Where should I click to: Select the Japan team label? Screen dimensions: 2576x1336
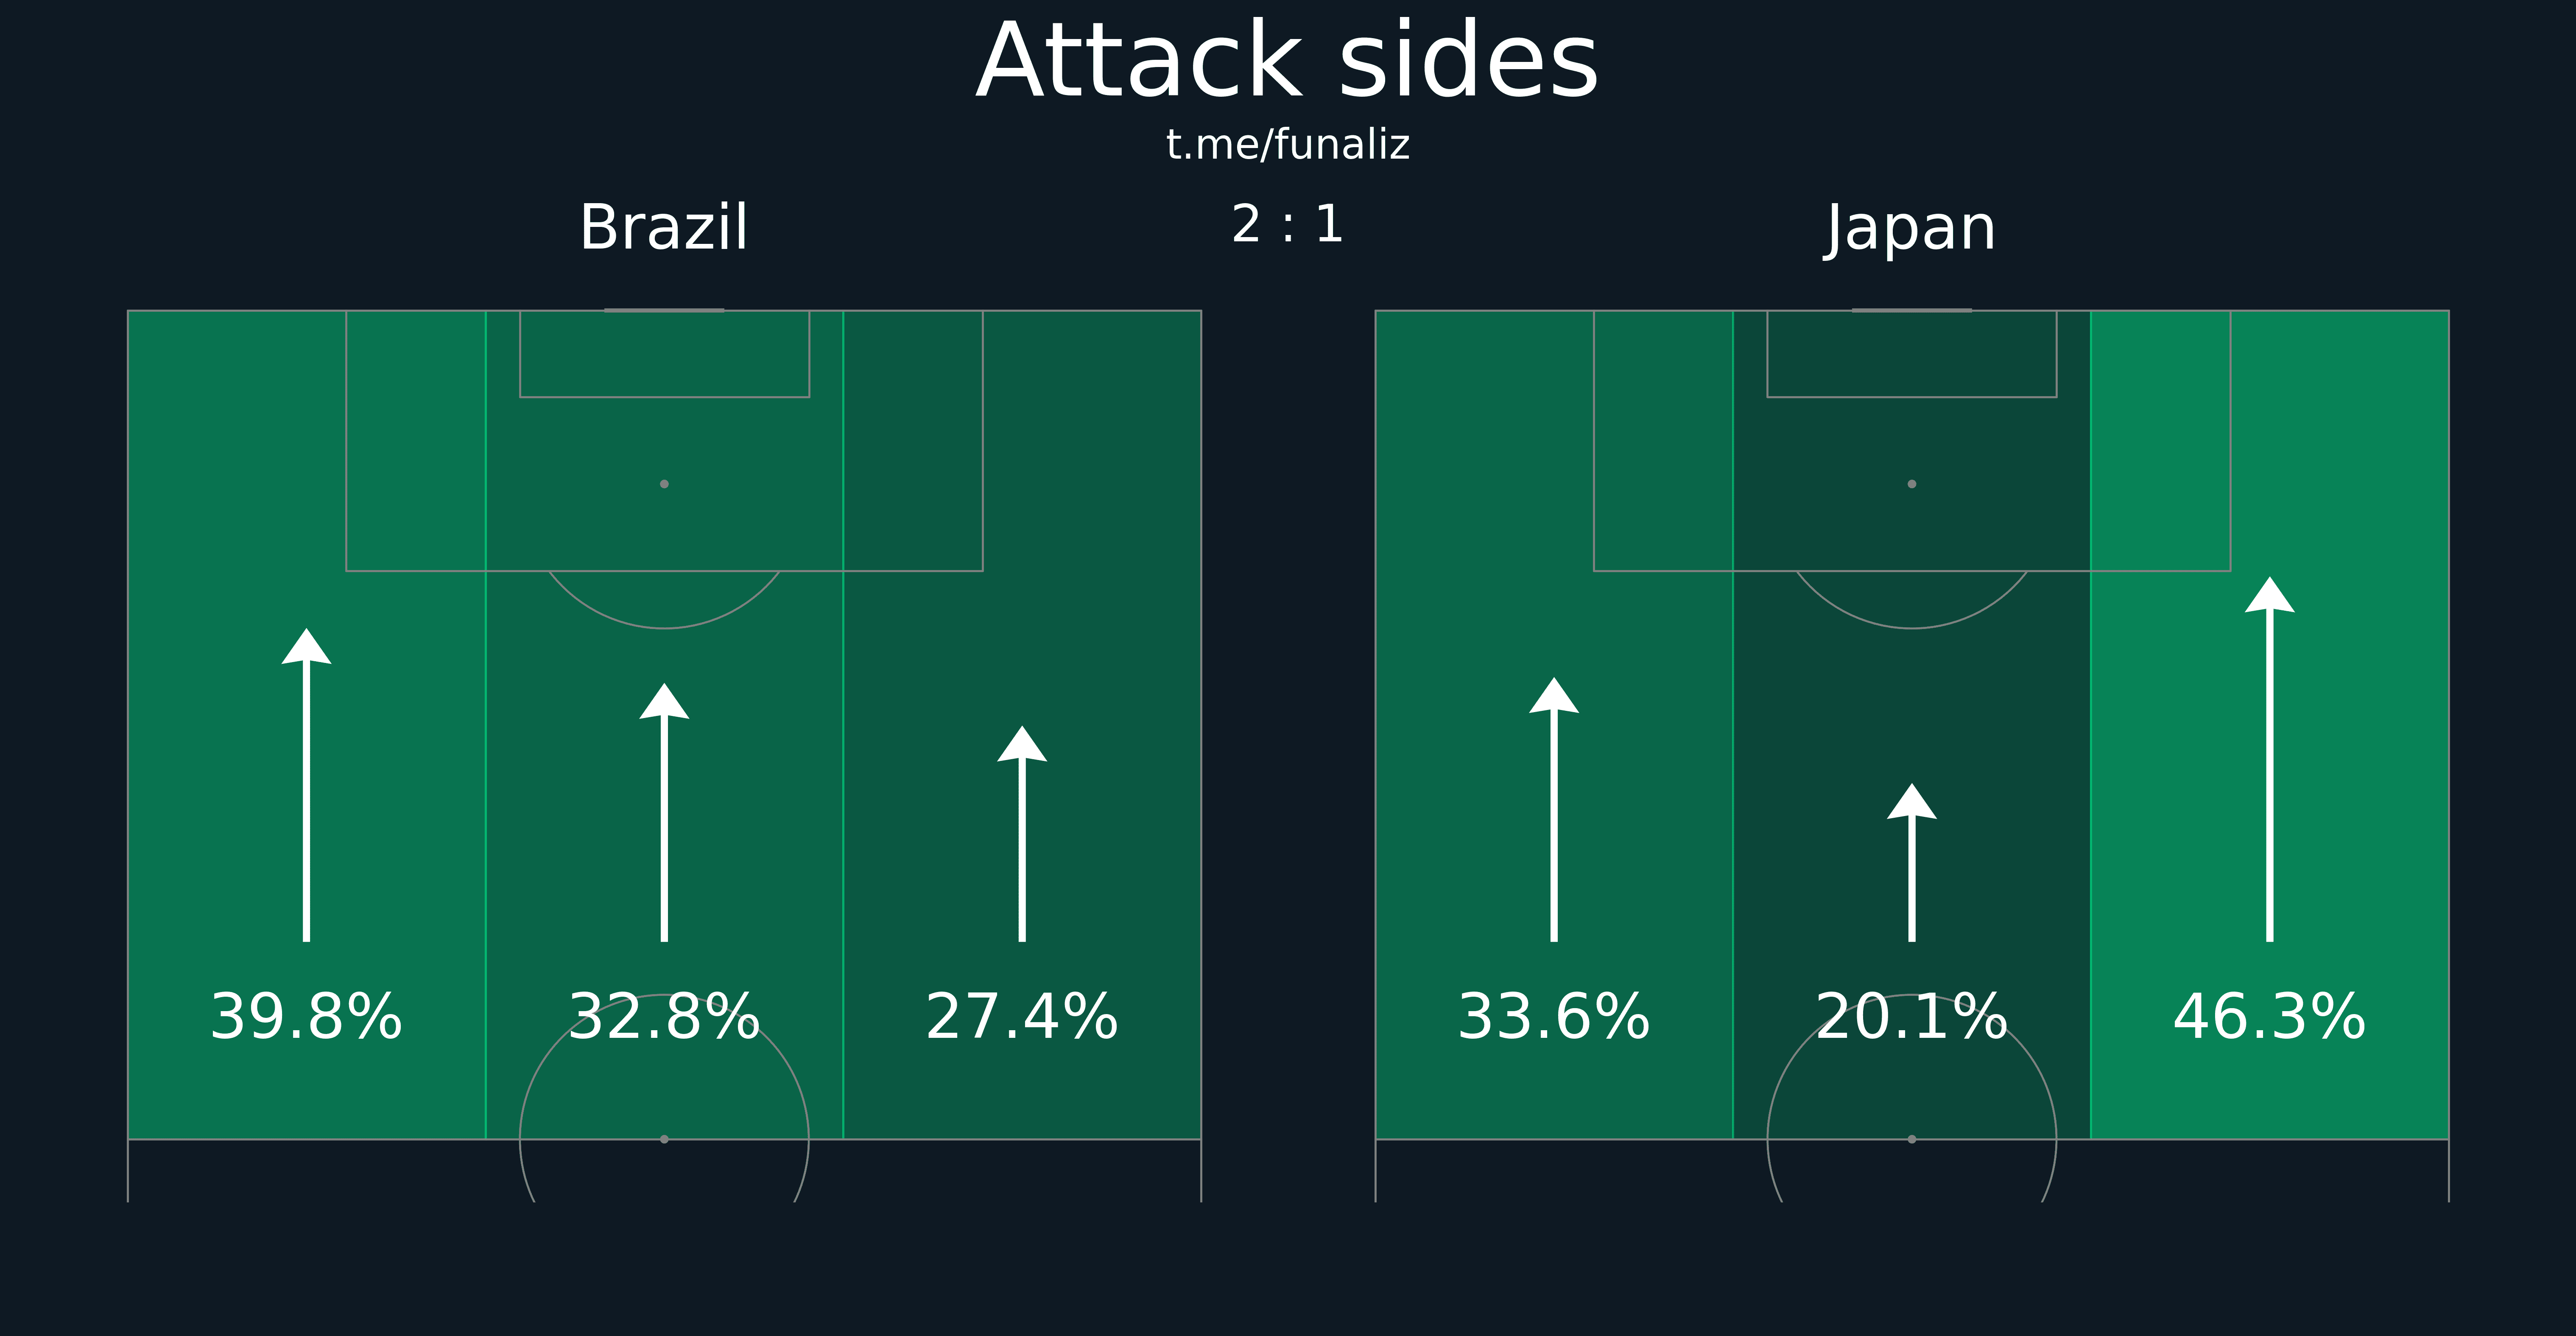pyautogui.click(x=1911, y=229)
